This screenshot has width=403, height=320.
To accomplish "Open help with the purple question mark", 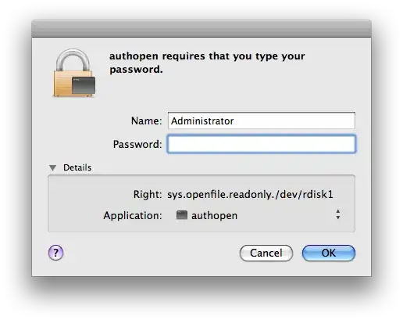I will point(55,253).
